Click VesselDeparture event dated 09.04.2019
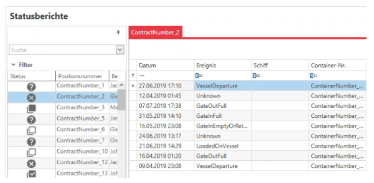This screenshot has width=374, height=183. pyautogui.click(x=223, y=166)
